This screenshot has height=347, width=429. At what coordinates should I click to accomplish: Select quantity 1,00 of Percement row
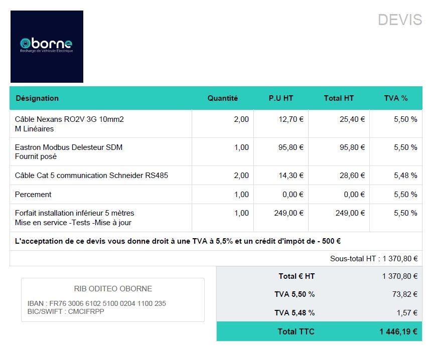[x=241, y=195]
